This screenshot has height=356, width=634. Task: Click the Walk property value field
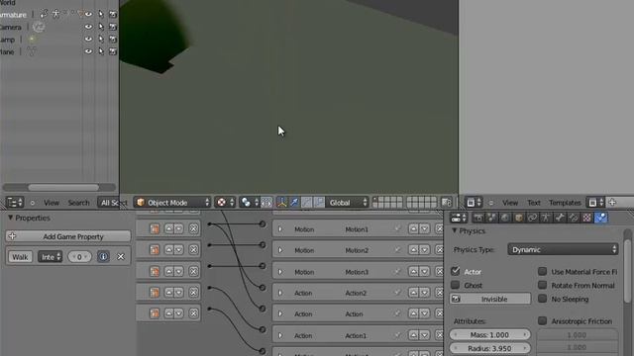79,257
